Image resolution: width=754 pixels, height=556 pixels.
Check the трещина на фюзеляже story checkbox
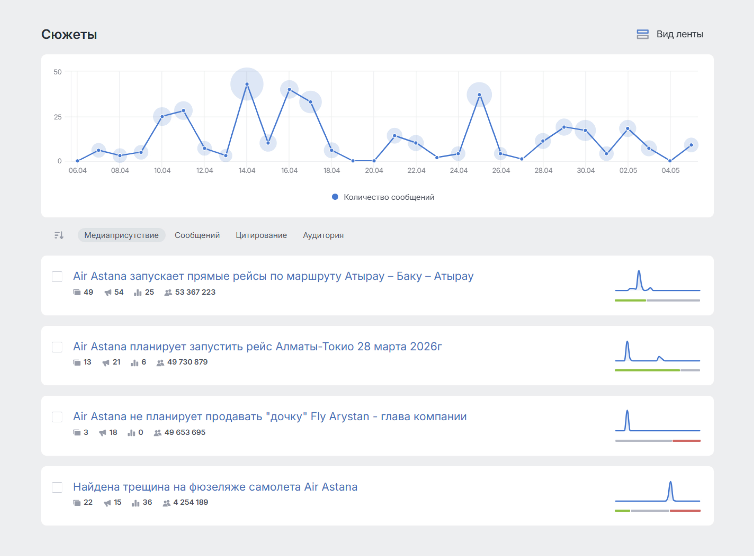(x=57, y=487)
